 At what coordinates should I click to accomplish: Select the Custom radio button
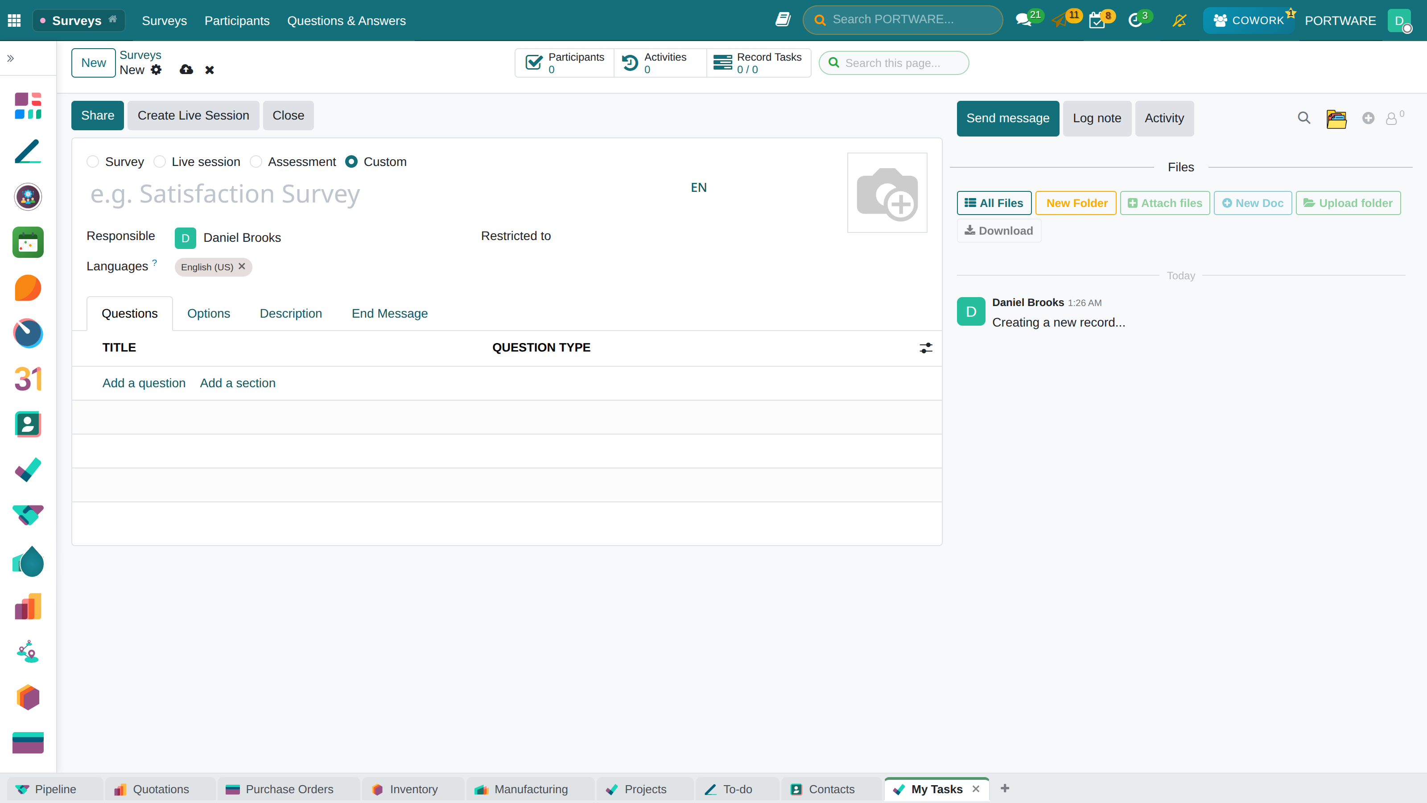coord(351,162)
